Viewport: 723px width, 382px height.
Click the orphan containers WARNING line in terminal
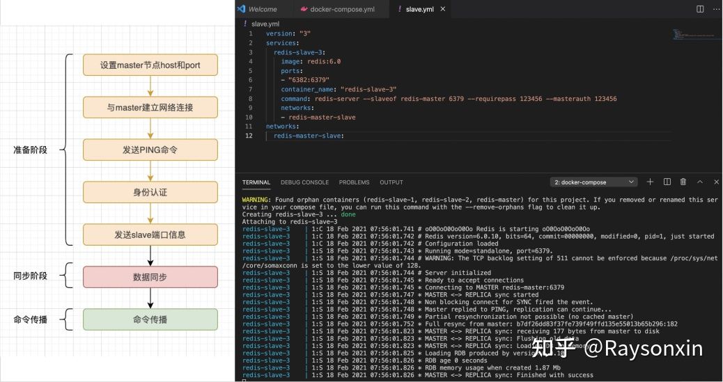479,203
